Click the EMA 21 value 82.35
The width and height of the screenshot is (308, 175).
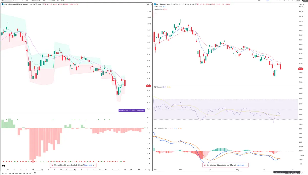click(165, 9)
